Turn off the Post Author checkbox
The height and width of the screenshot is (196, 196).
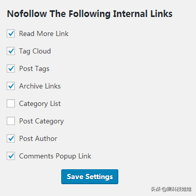pos(11,138)
